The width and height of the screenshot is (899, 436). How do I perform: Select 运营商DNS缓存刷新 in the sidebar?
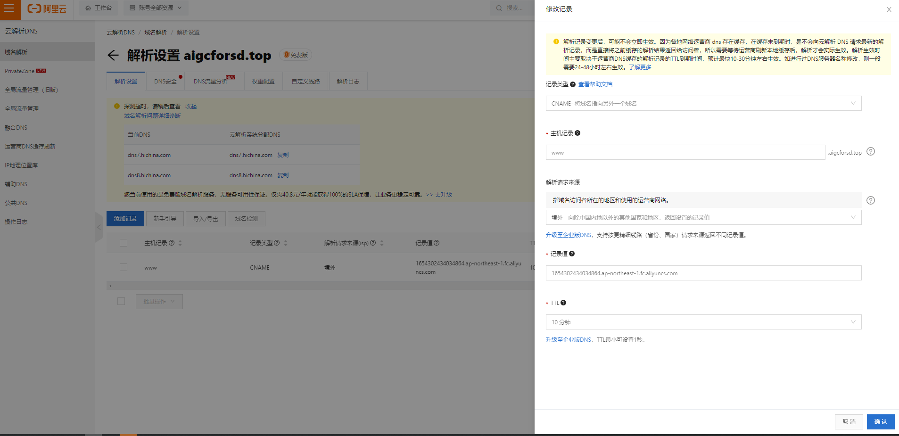point(48,146)
